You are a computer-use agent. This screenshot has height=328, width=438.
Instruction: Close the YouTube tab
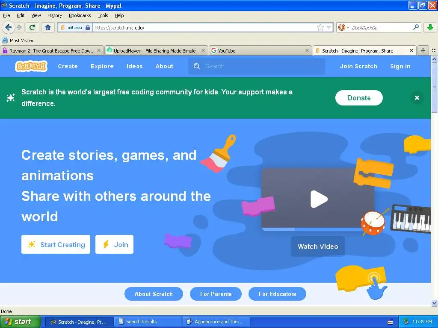(307, 50)
